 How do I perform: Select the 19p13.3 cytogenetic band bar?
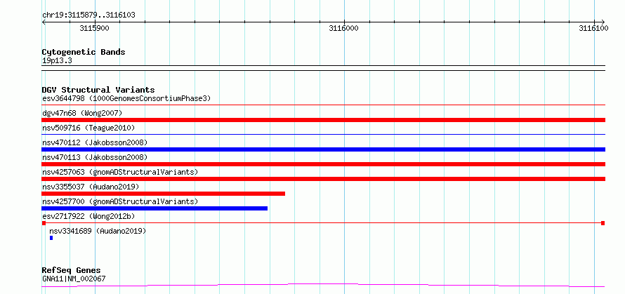point(323,68)
